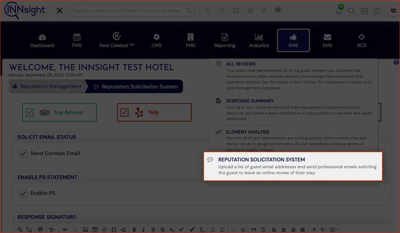Image resolution: width=400 pixels, height=233 pixels.
Task: Open the PMS module
Action: [x=77, y=41]
